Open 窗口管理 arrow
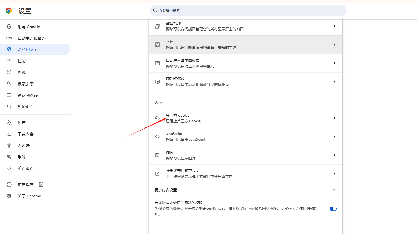Viewport: 417px width, 234px height. (x=335, y=26)
